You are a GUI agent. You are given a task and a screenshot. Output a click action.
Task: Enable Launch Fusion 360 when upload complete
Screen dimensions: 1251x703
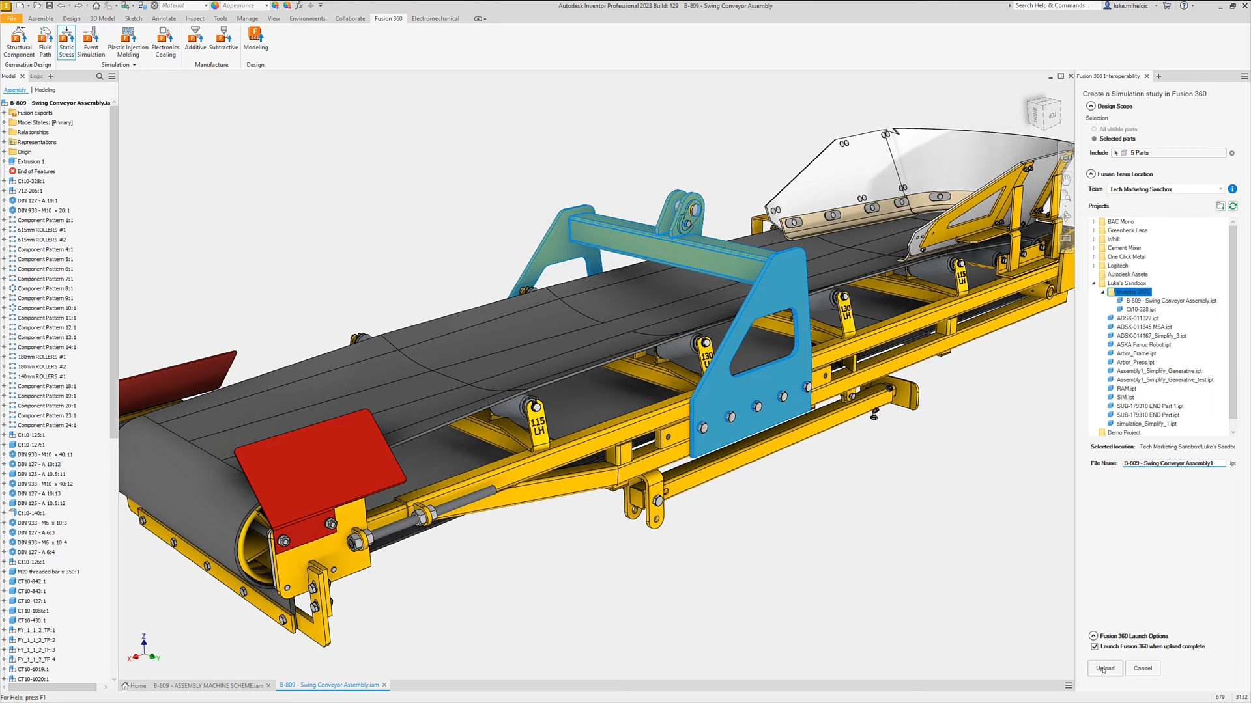(x=1095, y=646)
